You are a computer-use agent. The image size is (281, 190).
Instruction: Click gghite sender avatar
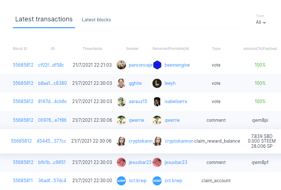tap(121, 83)
